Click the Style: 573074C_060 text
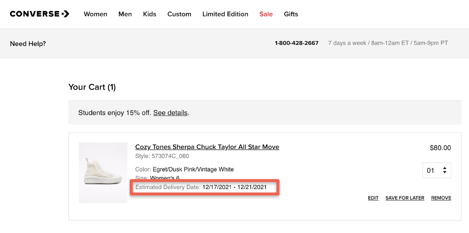469x233 pixels. point(162,156)
